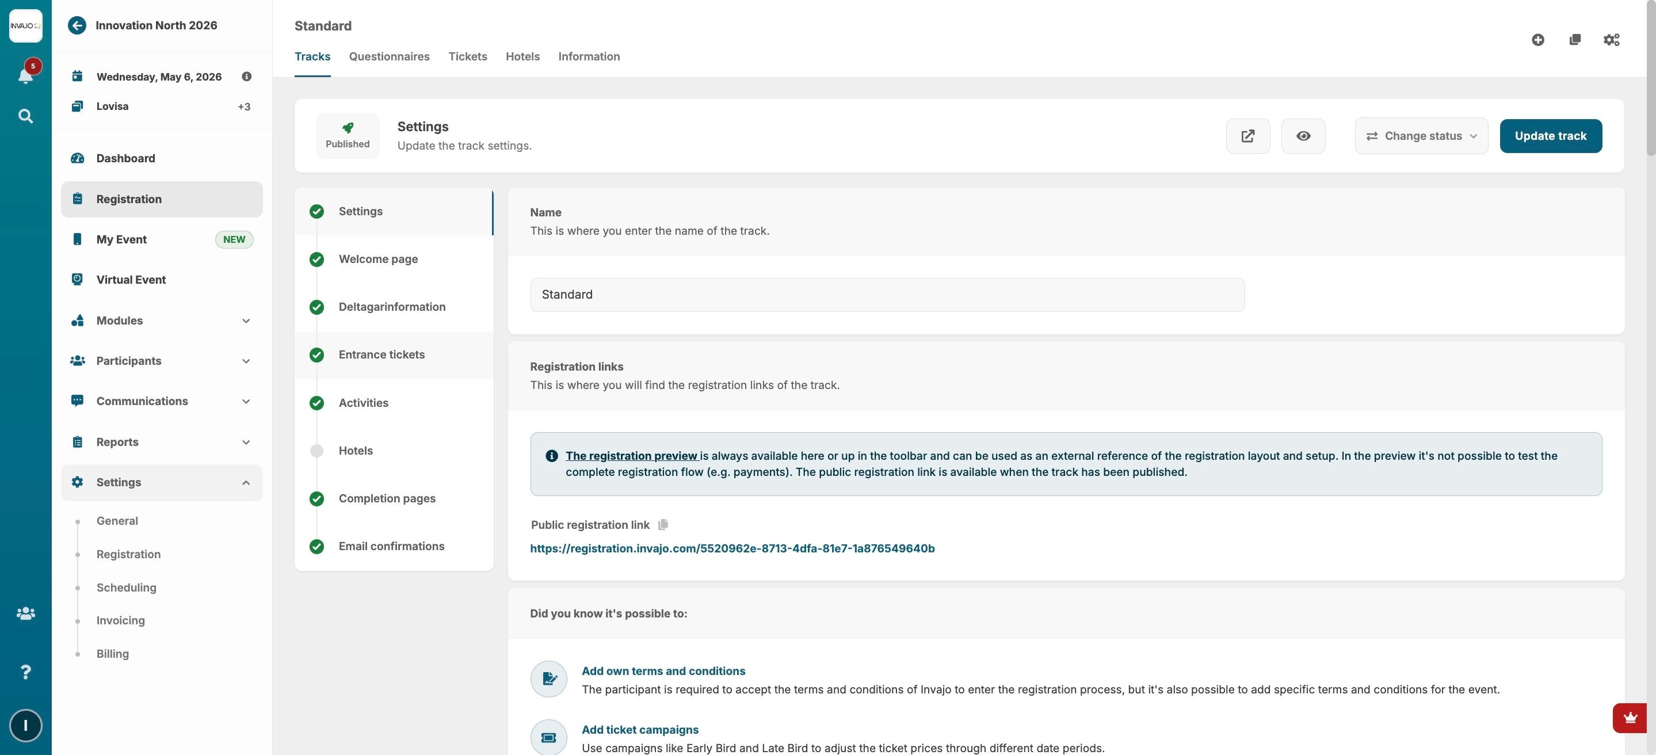This screenshot has height=755, width=1656.
Task: Toggle the eye preview button
Action: [1303, 136]
